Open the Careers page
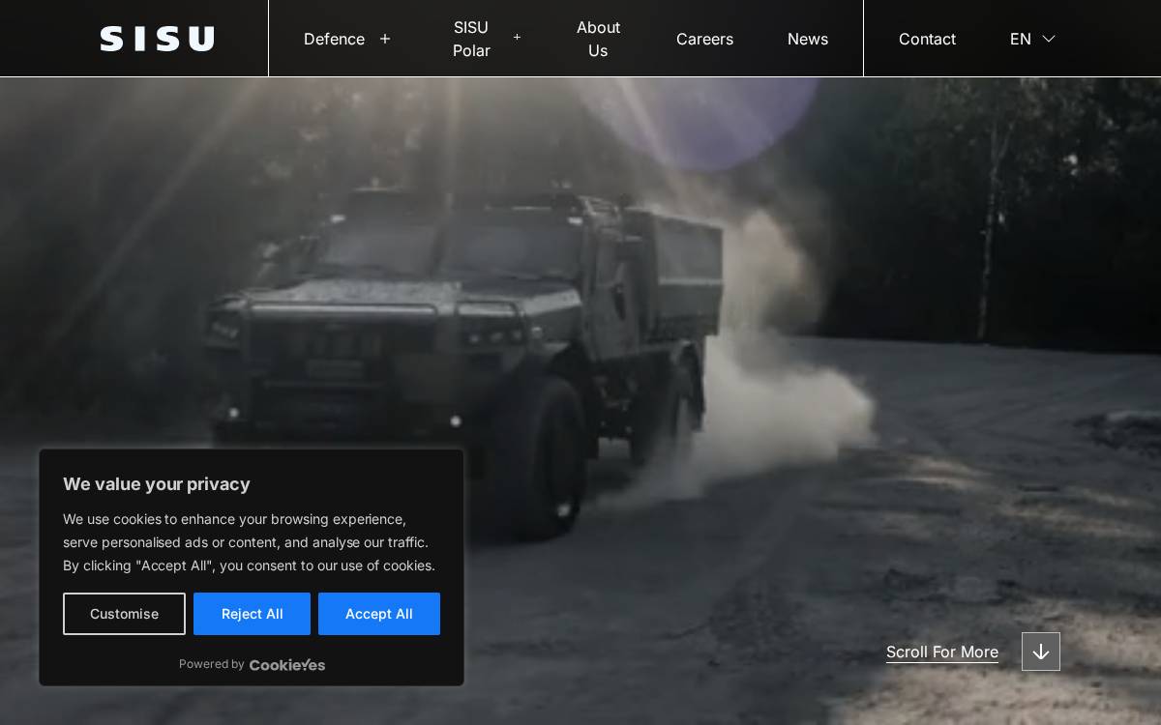 [x=704, y=39]
